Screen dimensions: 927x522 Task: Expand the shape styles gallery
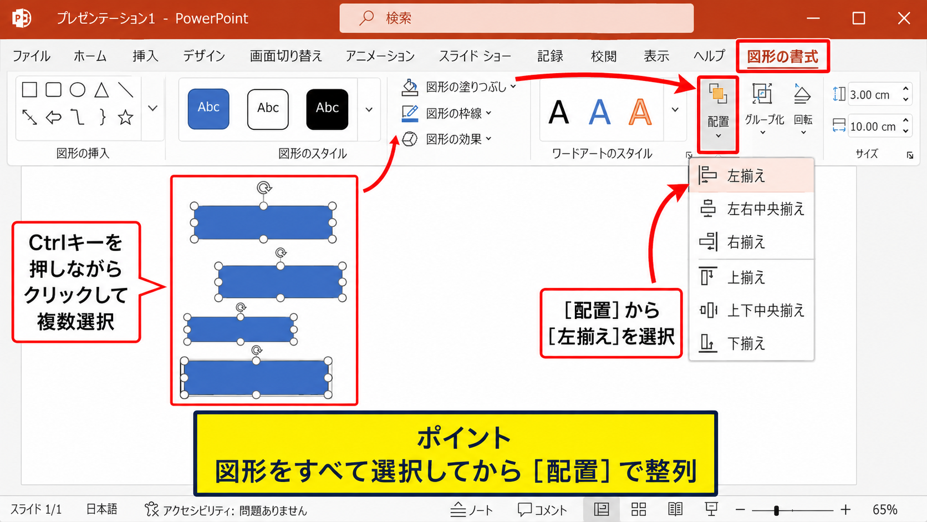(x=369, y=109)
